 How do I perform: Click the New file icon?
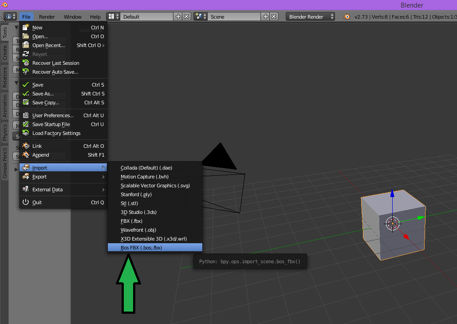[x=26, y=28]
